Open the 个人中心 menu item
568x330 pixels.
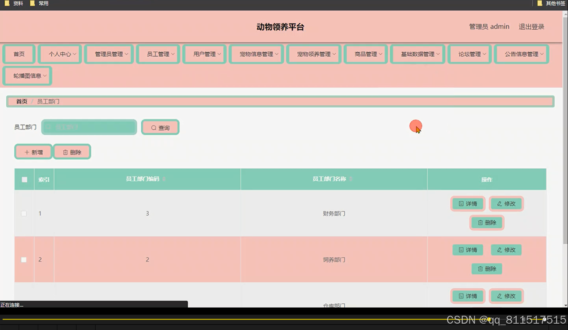point(59,54)
